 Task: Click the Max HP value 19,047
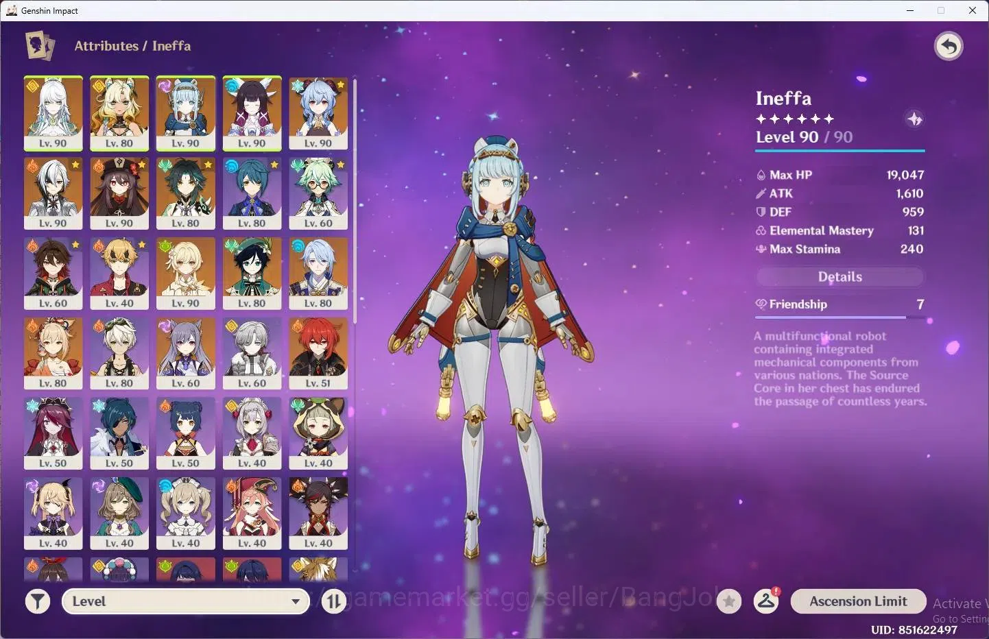pyautogui.click(x=905, y=175)
